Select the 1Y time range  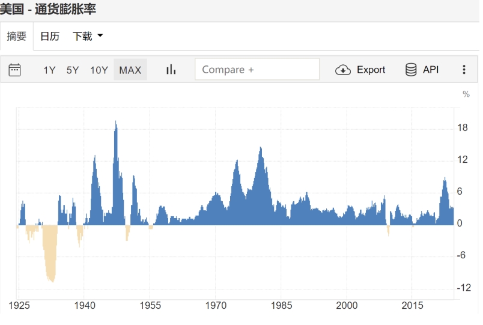point(49,70)
